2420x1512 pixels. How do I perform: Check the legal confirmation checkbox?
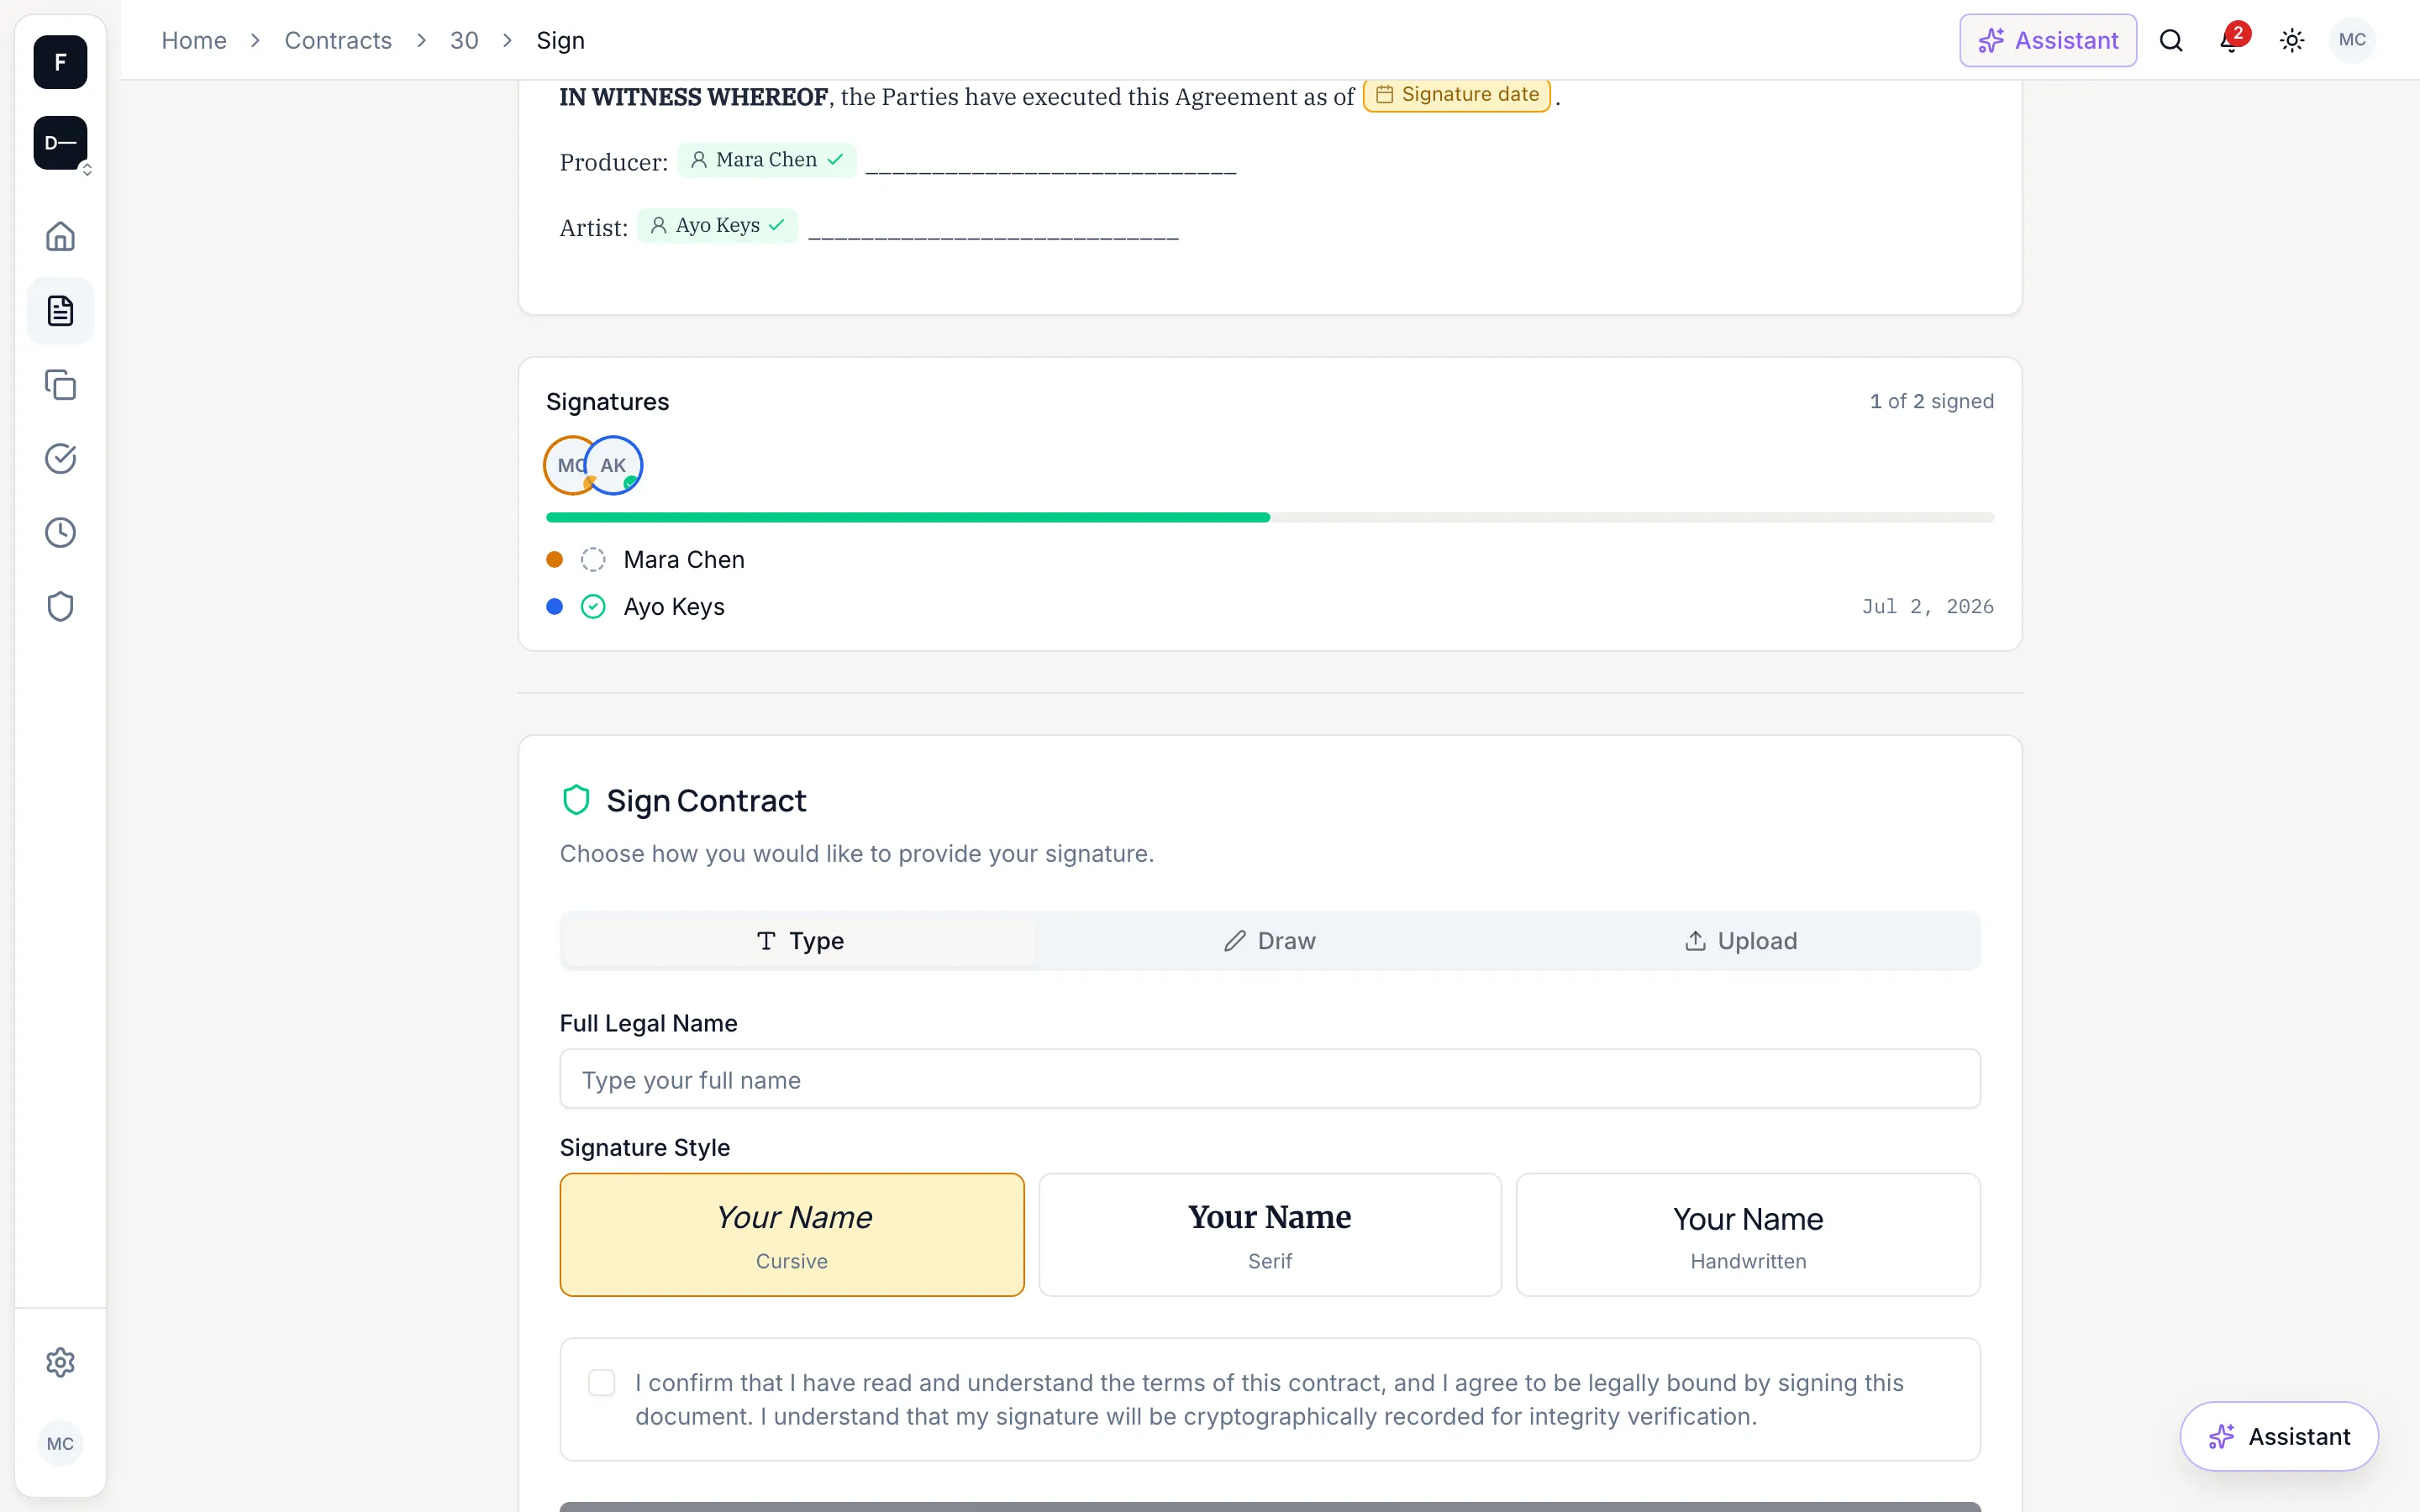tap(601, 1382)
